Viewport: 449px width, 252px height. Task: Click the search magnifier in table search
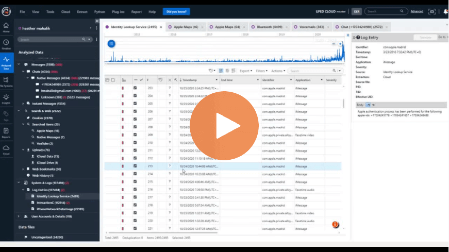(334, 71)
